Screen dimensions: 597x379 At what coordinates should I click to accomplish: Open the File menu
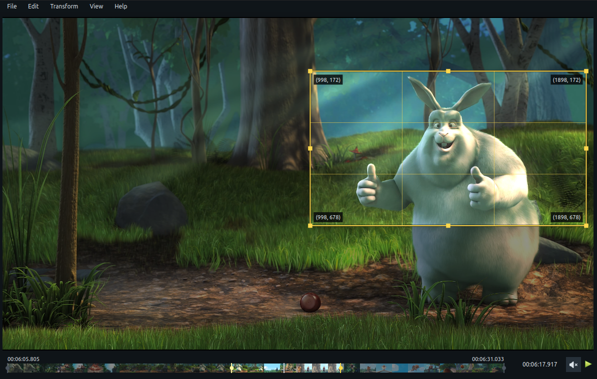[12, 6]
